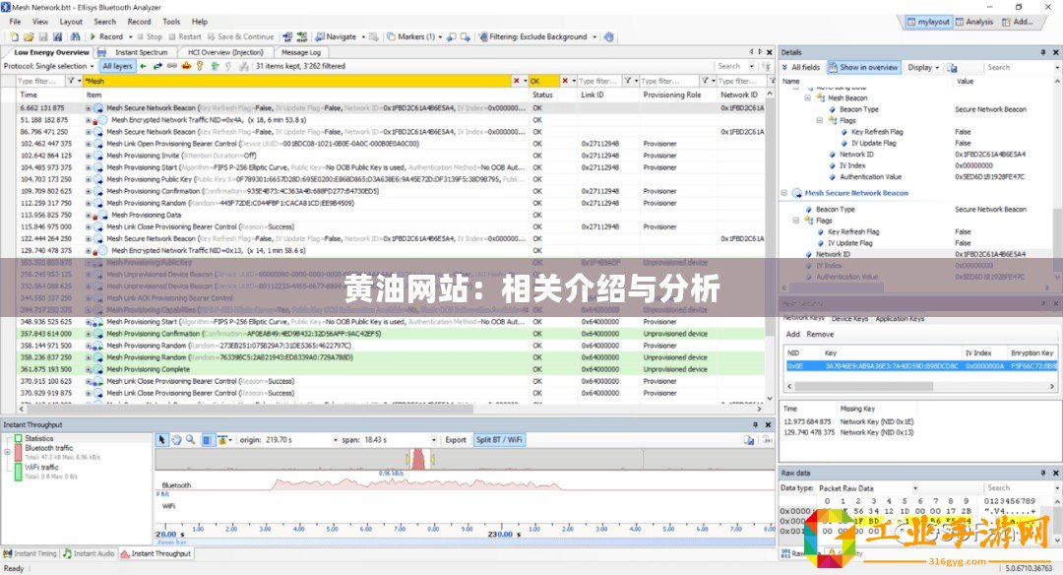Select the Network ID field row in the Details panel

(x=917, y=254)
